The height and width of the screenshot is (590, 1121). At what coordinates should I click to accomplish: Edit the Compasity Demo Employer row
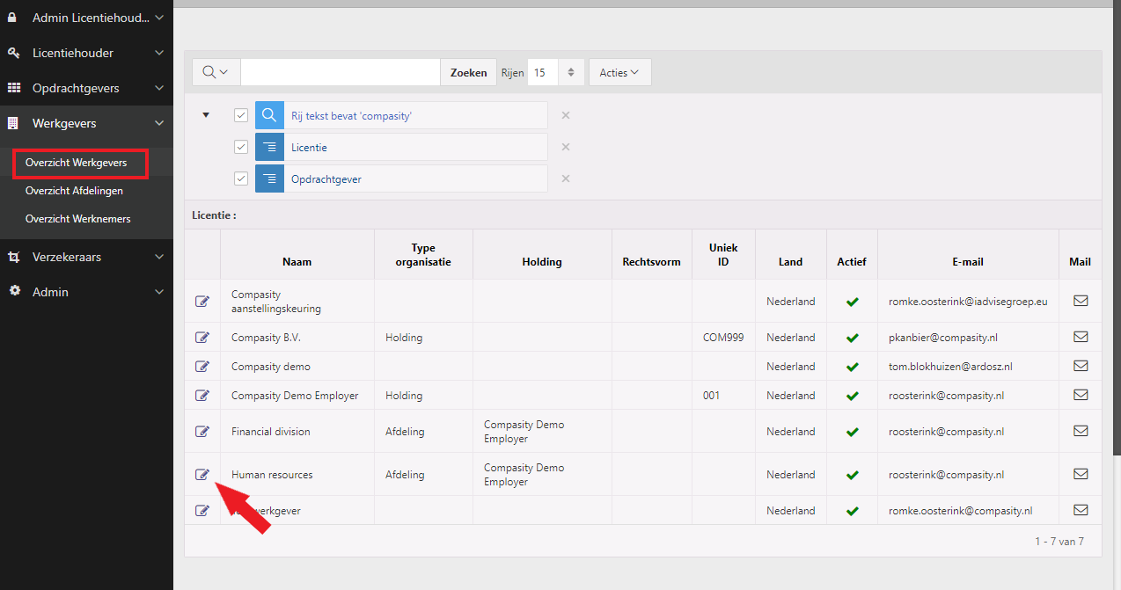202,396
